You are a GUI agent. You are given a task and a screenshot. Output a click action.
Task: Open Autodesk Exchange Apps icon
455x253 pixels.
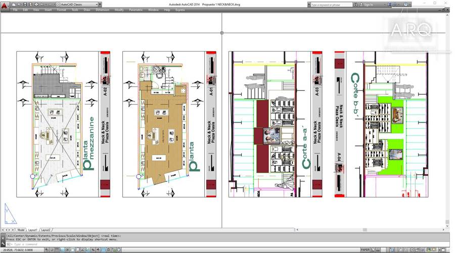click(389, 5)
